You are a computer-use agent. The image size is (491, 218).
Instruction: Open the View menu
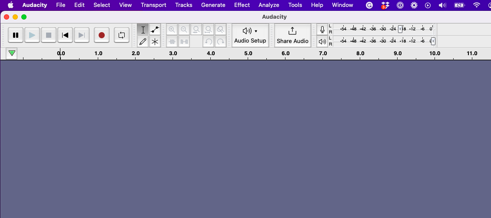(125, 5)
